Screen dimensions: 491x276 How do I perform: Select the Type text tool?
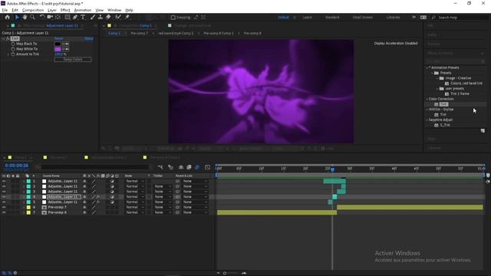tap(83, 17)
